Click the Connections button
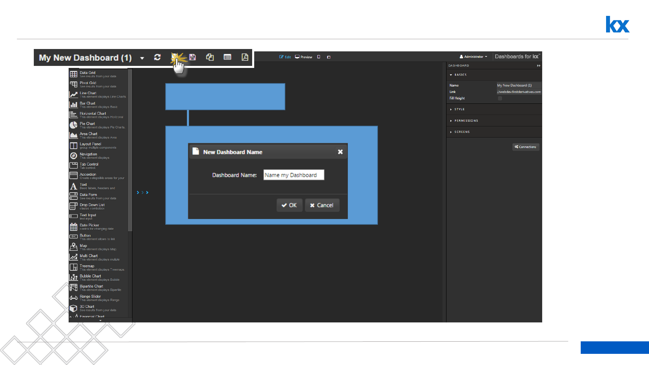649x365 pixels. (x=526, y=147)
